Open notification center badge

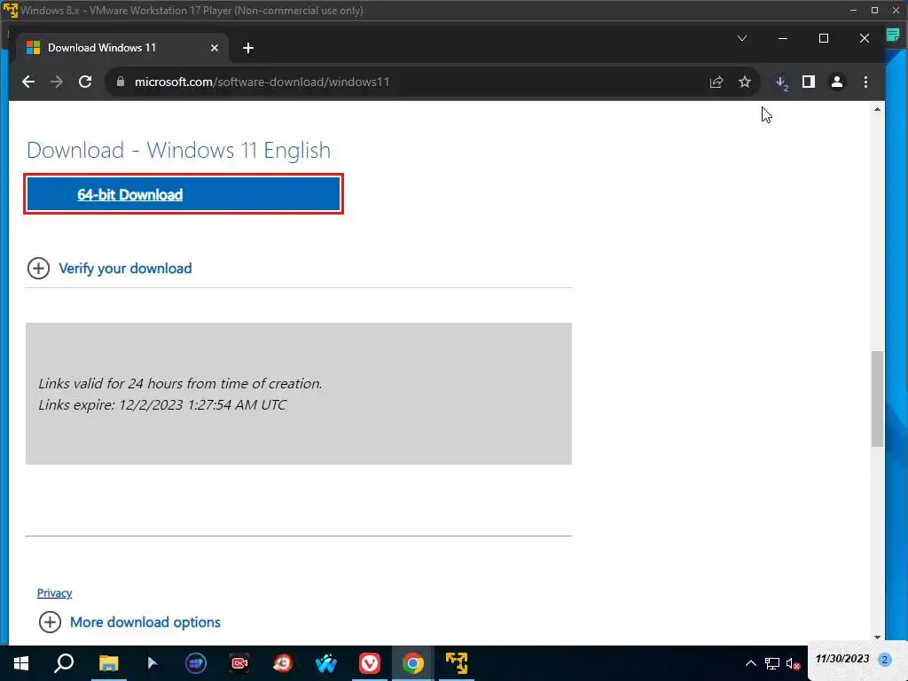(884, 660)
